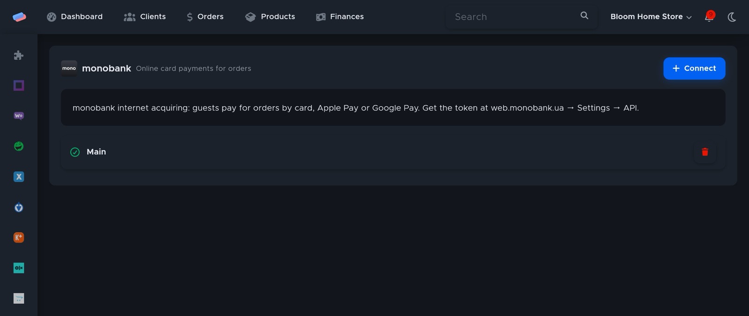Image resolution: width=749 pixels, height=316 pixels.
Task: Click the green check status icon for Main
Action: click(x=75, y=152)
